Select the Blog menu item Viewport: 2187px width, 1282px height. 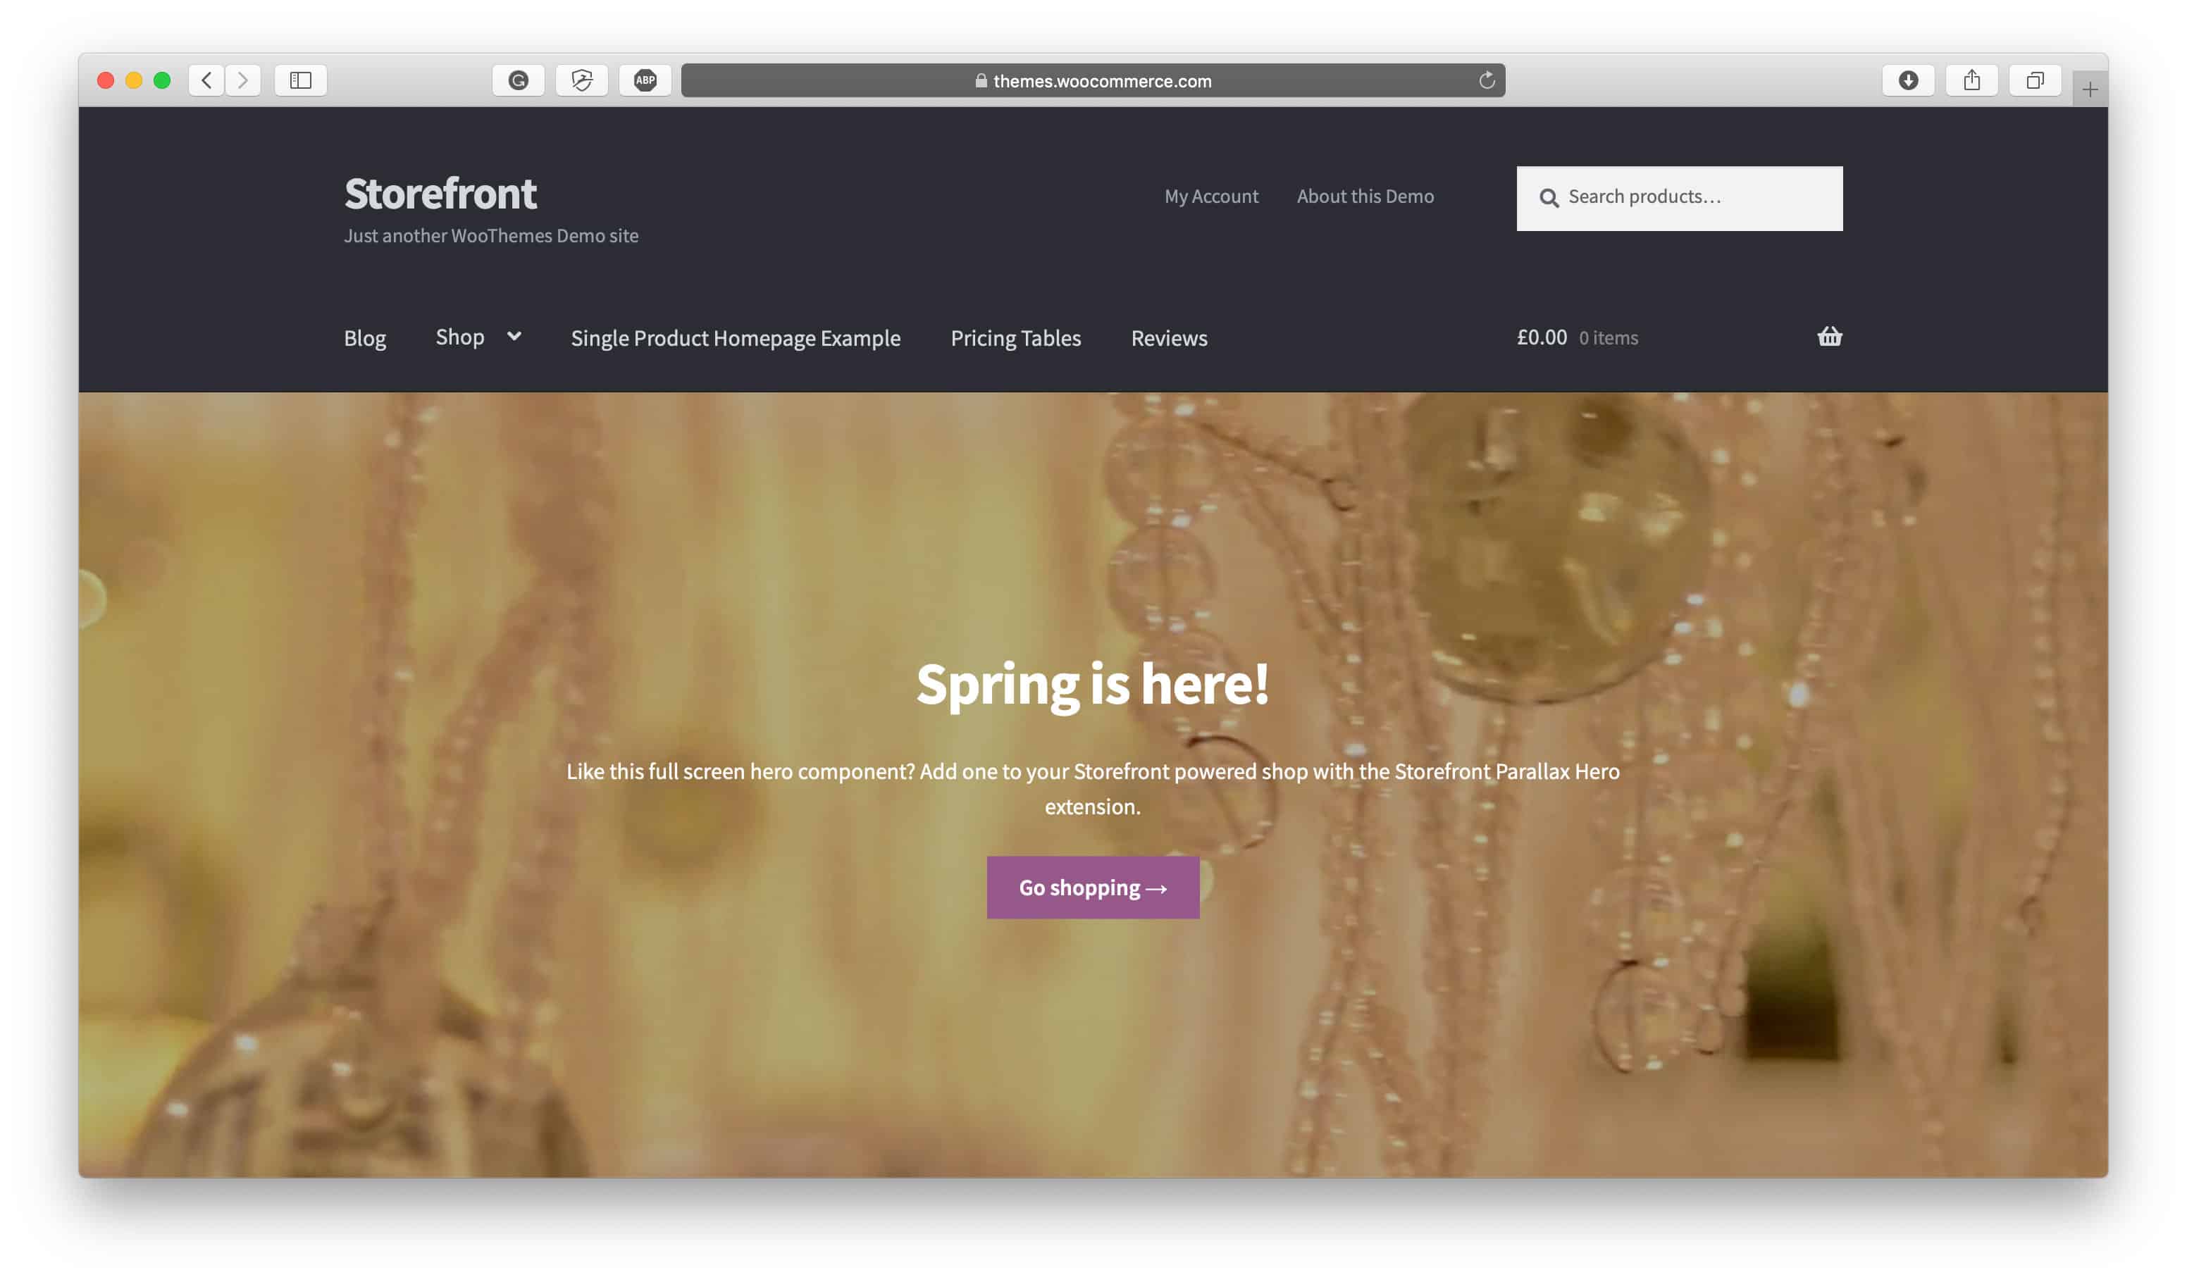[364, 337]
